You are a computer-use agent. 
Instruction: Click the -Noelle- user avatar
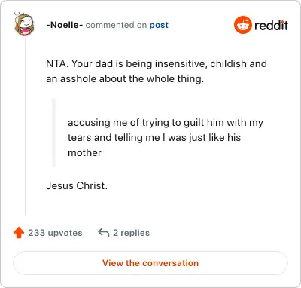pyautogui.click(x=24, y=25)
